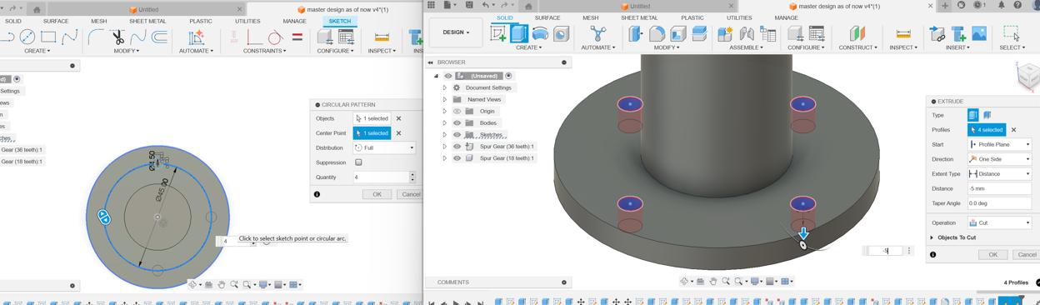Click the Joint icon in Assemble group

pos(747,34)
